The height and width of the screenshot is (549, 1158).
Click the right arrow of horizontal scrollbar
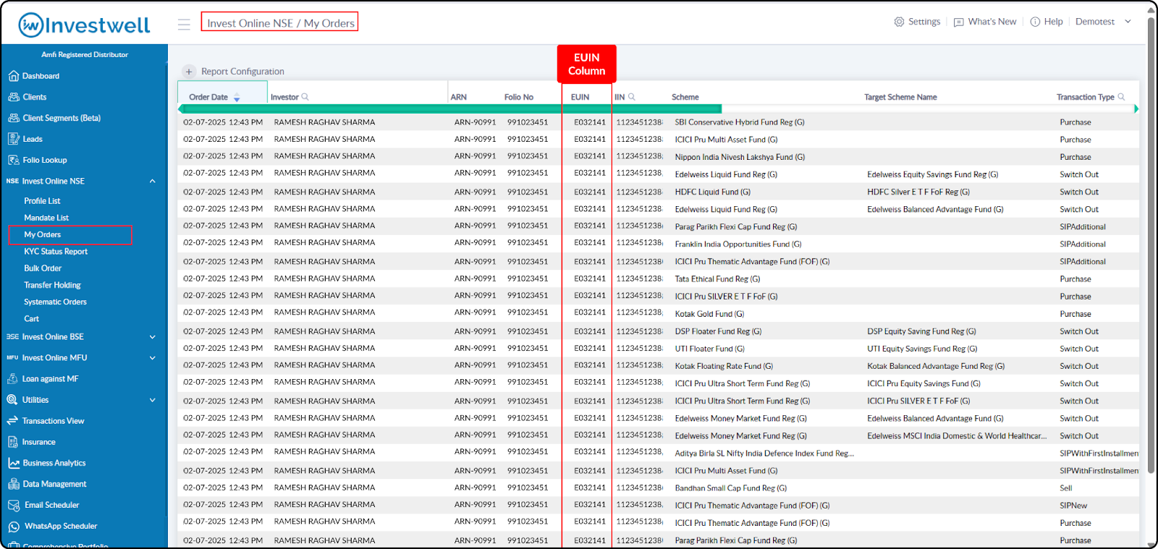[1136, 108]
